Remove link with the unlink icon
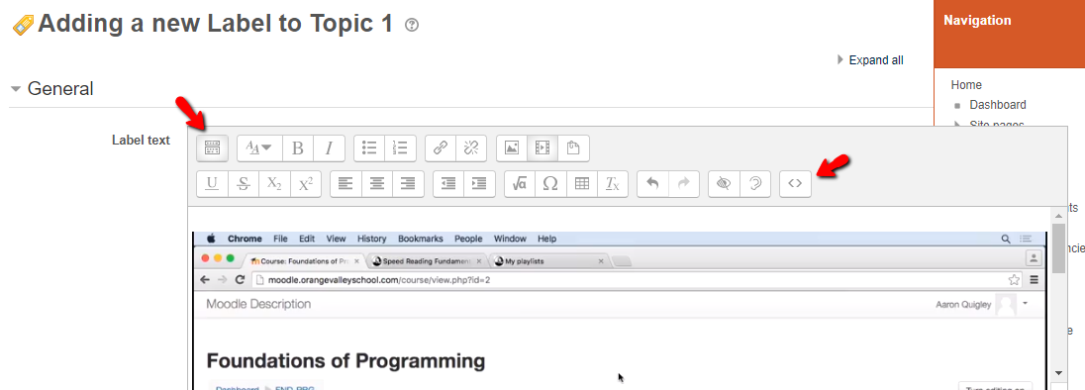Viewport: 1085px width, 390px height. (x=471, y=147)
